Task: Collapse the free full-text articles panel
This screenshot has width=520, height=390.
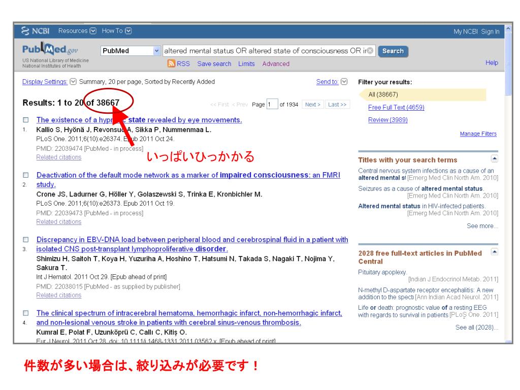Action: (495, 252)
